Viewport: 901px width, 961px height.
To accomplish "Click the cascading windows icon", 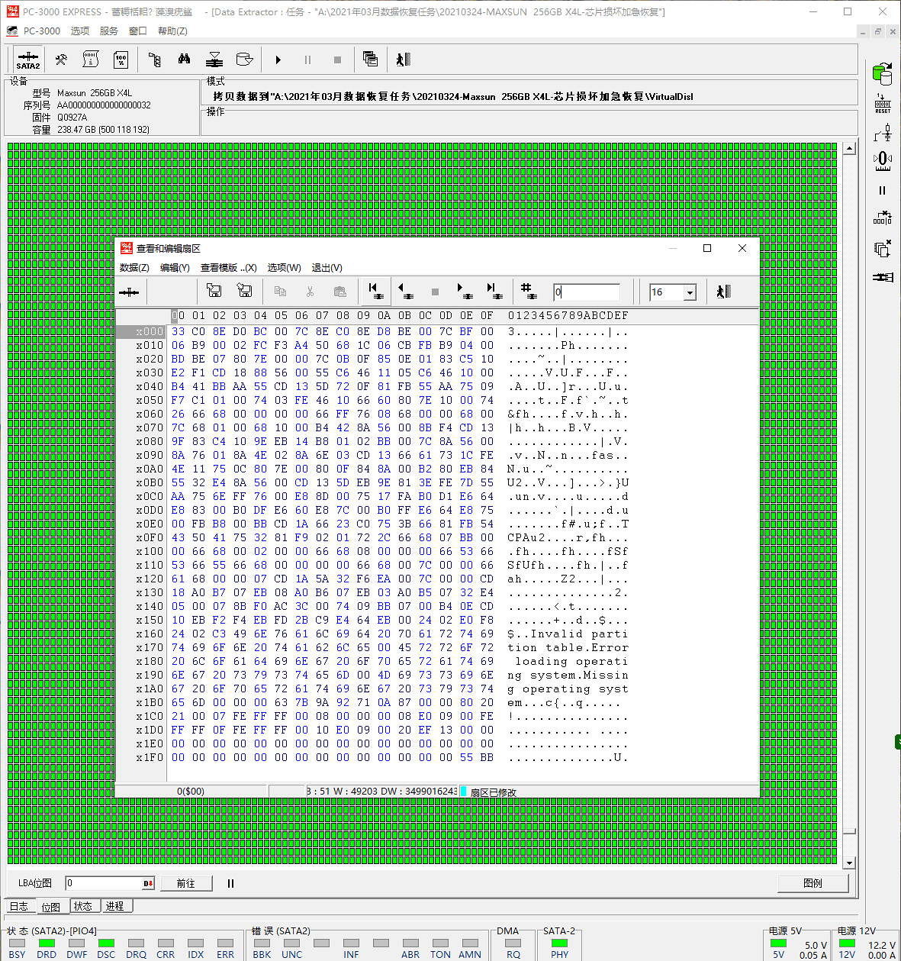I will point(371,60).
